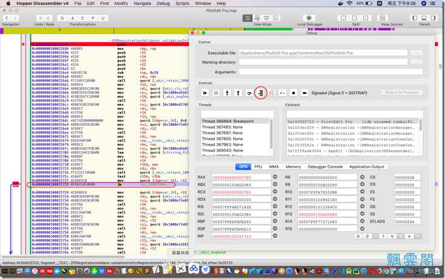Open the Application Output tab
445x279 pixels.
point(367,166)
